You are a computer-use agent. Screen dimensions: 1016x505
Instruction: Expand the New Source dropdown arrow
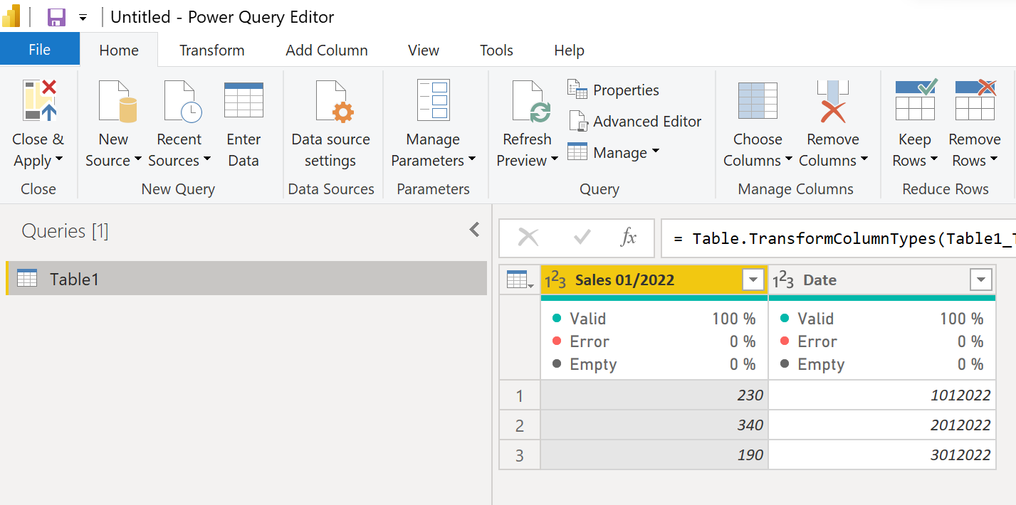[x=137, y=160]
